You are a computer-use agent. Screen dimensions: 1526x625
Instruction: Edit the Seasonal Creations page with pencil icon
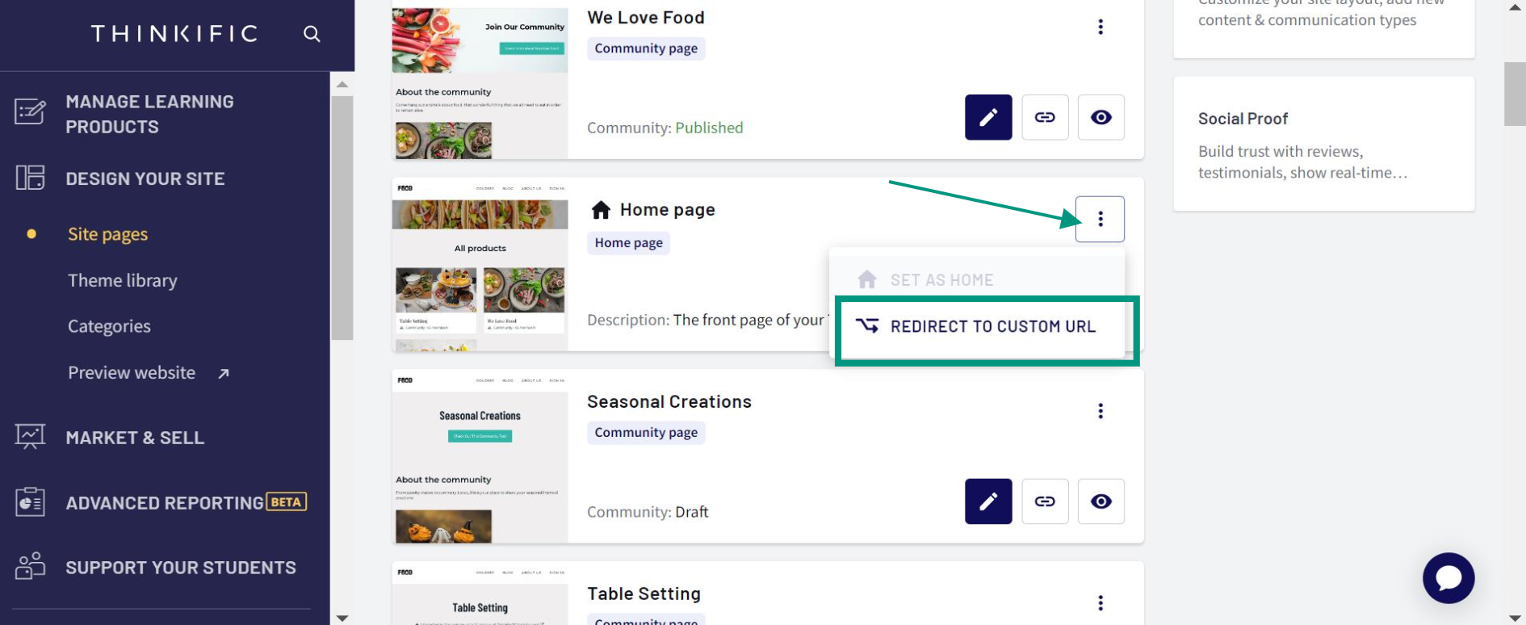[988, 501]
